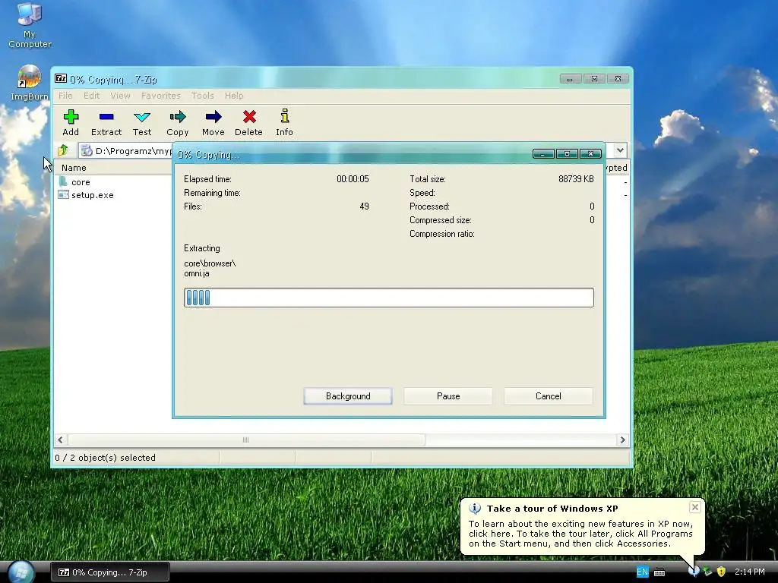Click the Delete toolbar icon

(249, 117)
